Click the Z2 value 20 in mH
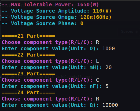Image resolution: width=140 pixels, height=111 pixels. (109, 67)
